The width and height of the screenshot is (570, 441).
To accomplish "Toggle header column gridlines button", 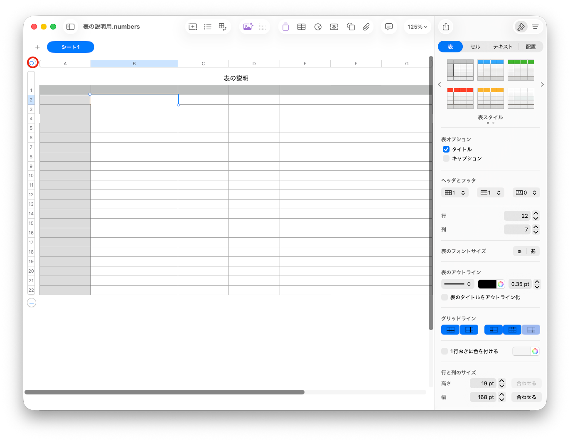I will [x=494, y=330].
